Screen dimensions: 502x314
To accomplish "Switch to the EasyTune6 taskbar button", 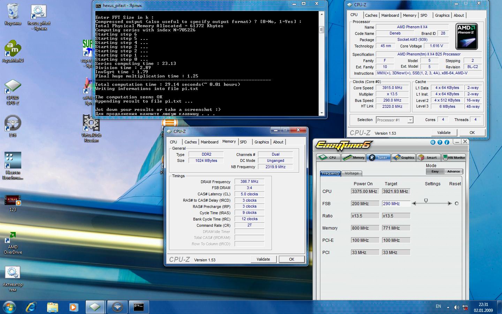I will [117, 307].
